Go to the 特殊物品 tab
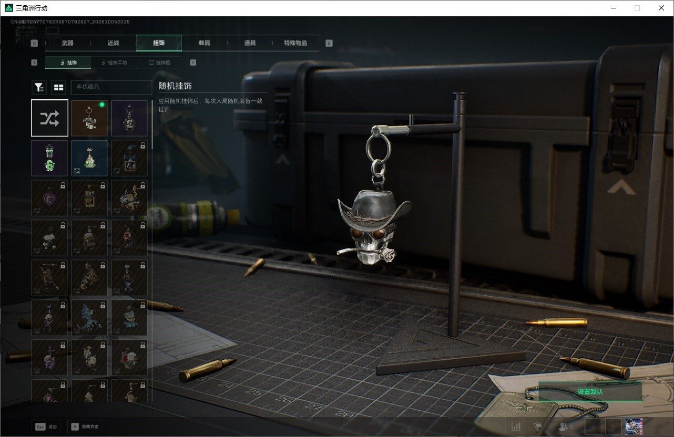The height and width of the screenshot is (437, 674). [x=295, y=43]
